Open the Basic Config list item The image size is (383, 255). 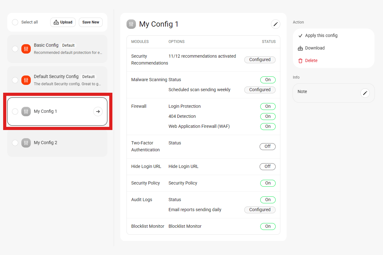(x=57, y=49)
